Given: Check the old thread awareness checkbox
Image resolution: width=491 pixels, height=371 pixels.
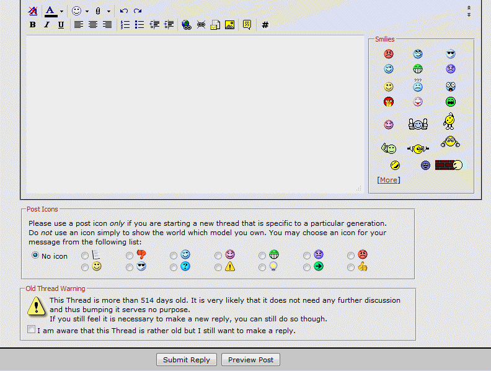Looking at the screenshot, I should tap(32, 330).
